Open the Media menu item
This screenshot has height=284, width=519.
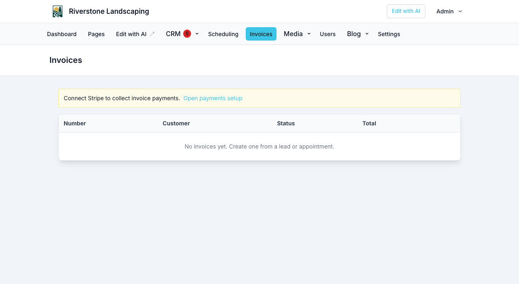(293, 34)
